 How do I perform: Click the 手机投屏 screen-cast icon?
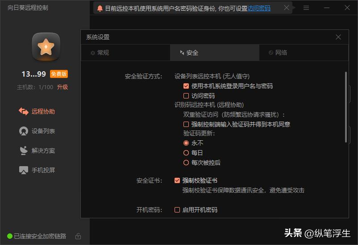(x=24, y=170)
